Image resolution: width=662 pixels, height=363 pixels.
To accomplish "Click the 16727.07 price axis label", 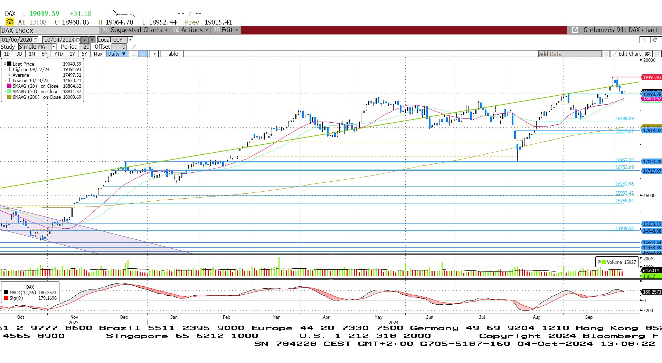I will [652, 171].
